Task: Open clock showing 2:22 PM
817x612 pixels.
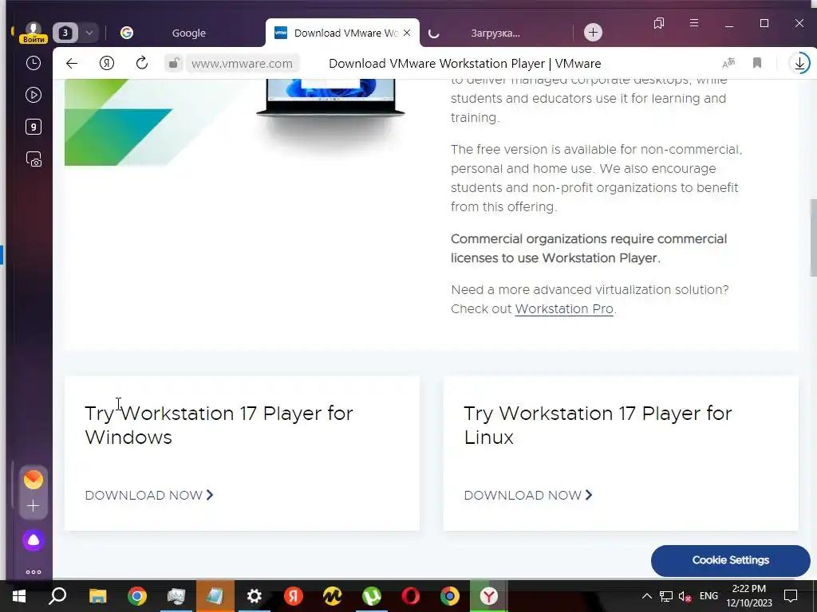Action: coord(748,596)
